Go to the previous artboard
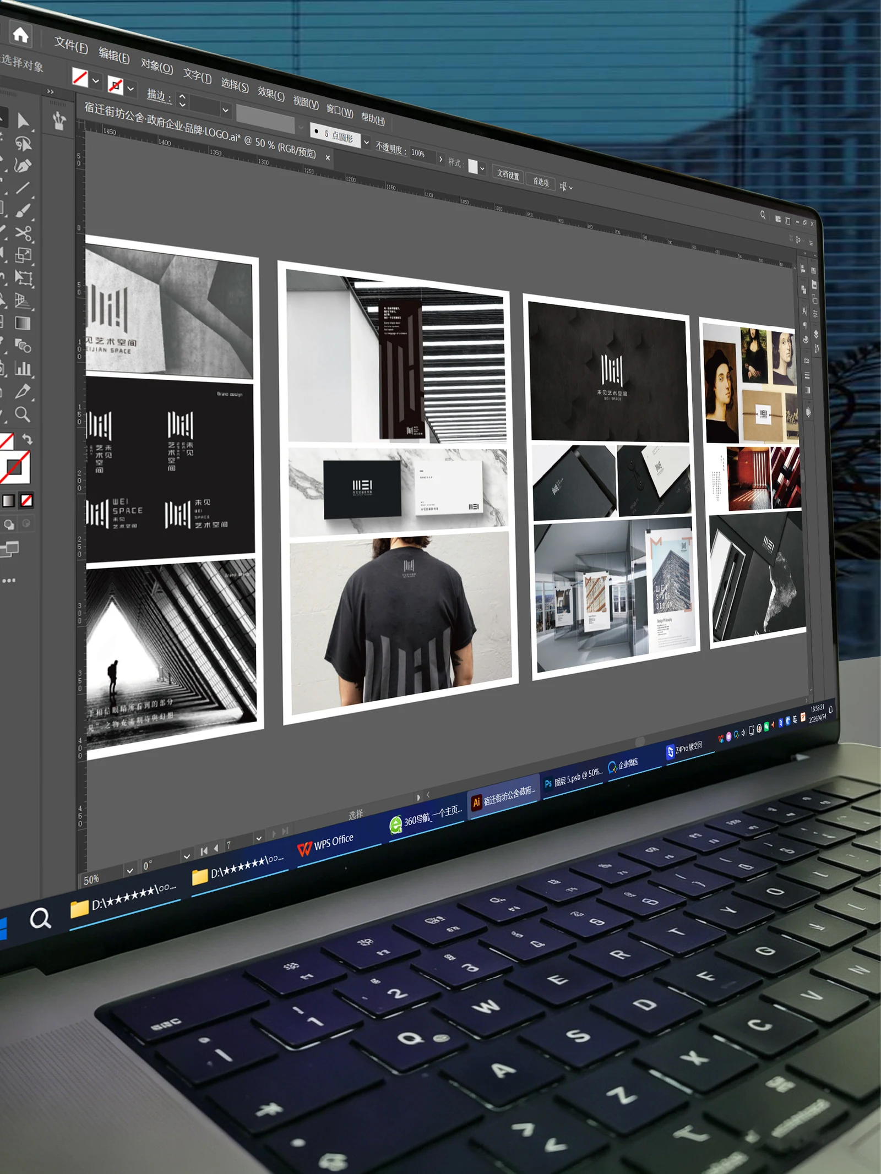881x1174 pixels. pos(216,849)
